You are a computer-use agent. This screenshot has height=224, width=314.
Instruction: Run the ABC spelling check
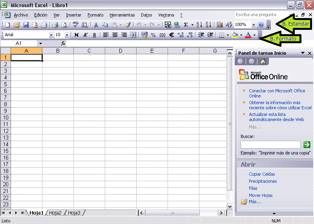75,24
